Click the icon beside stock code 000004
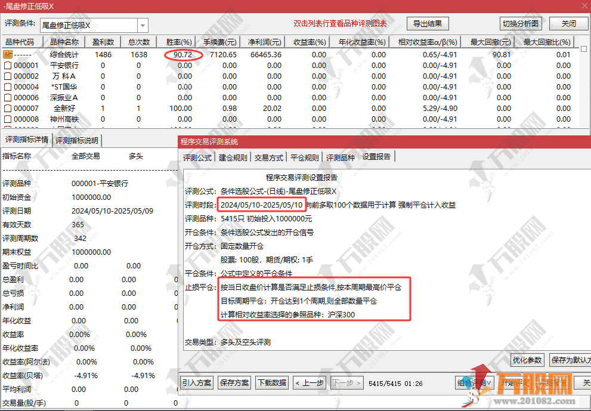Screen dimensions: 591x411 click(x=8, y=86)
